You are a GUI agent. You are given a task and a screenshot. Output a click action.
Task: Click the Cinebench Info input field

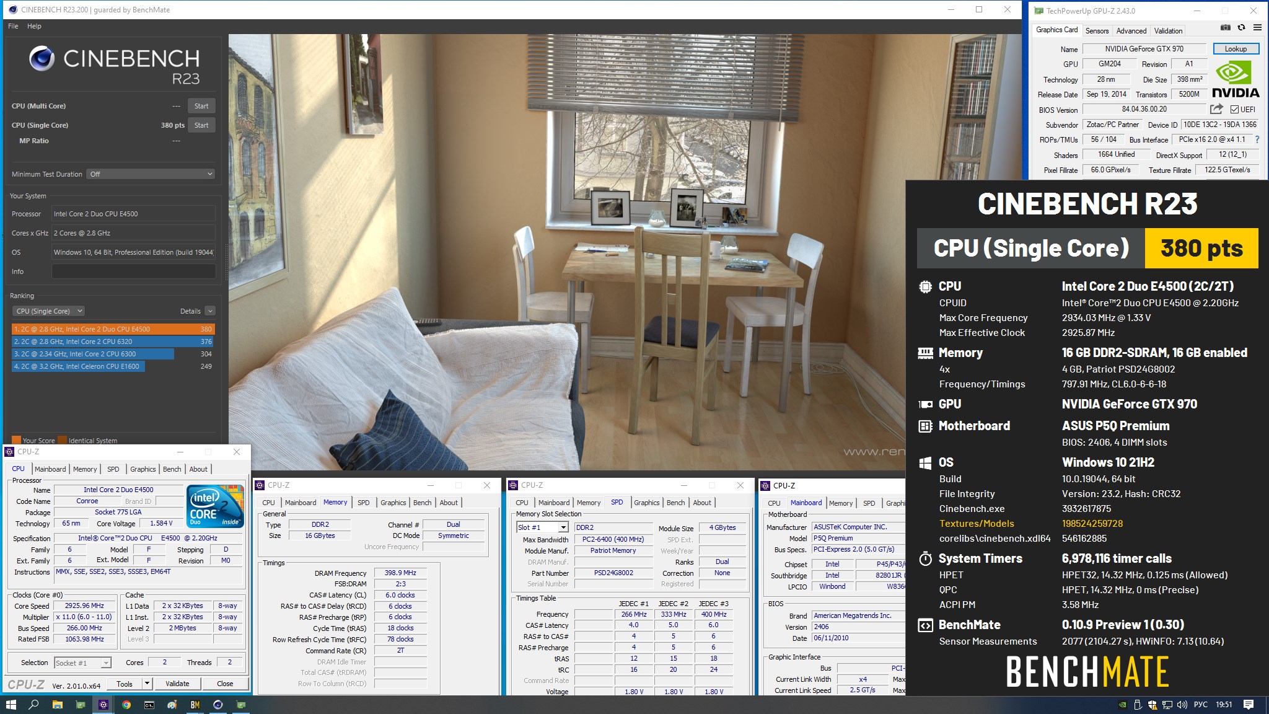click(x=133, y=271)
